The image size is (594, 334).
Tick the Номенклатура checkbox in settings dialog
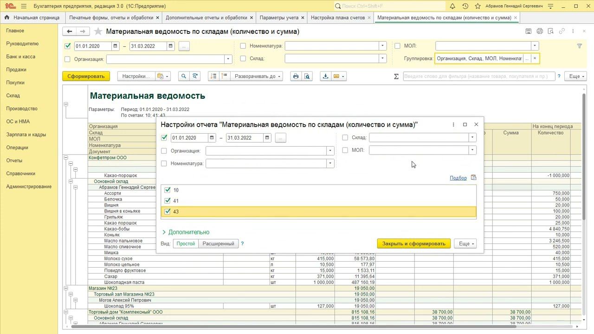point(164,163)
